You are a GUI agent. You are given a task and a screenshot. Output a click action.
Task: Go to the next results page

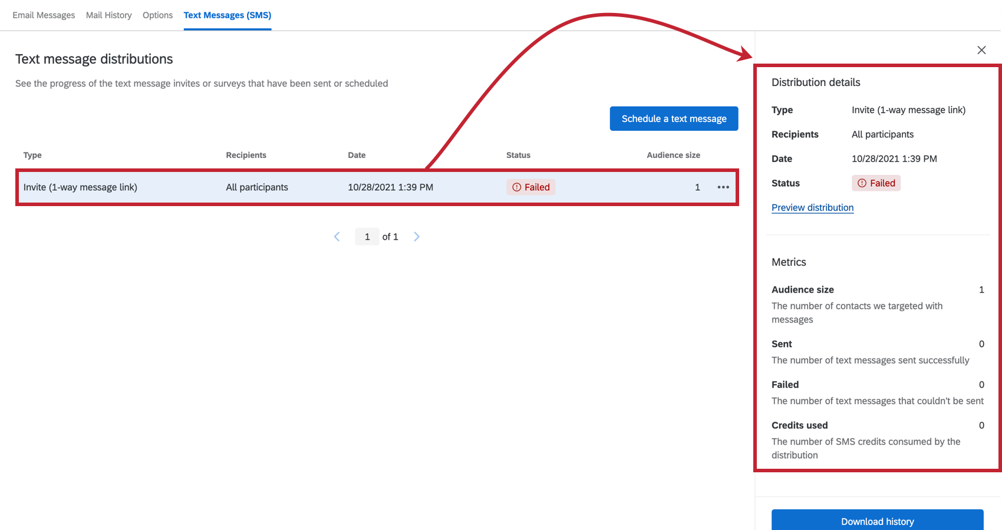point(417,236)
